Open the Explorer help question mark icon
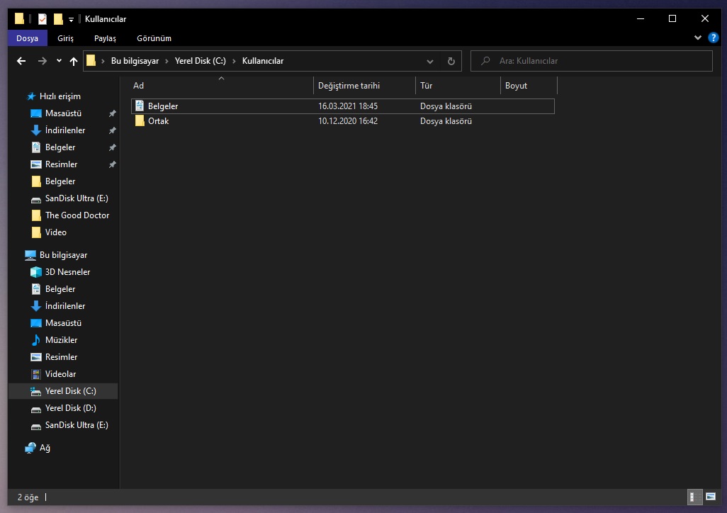Screen dimensions: 727x513 point(713,38)
